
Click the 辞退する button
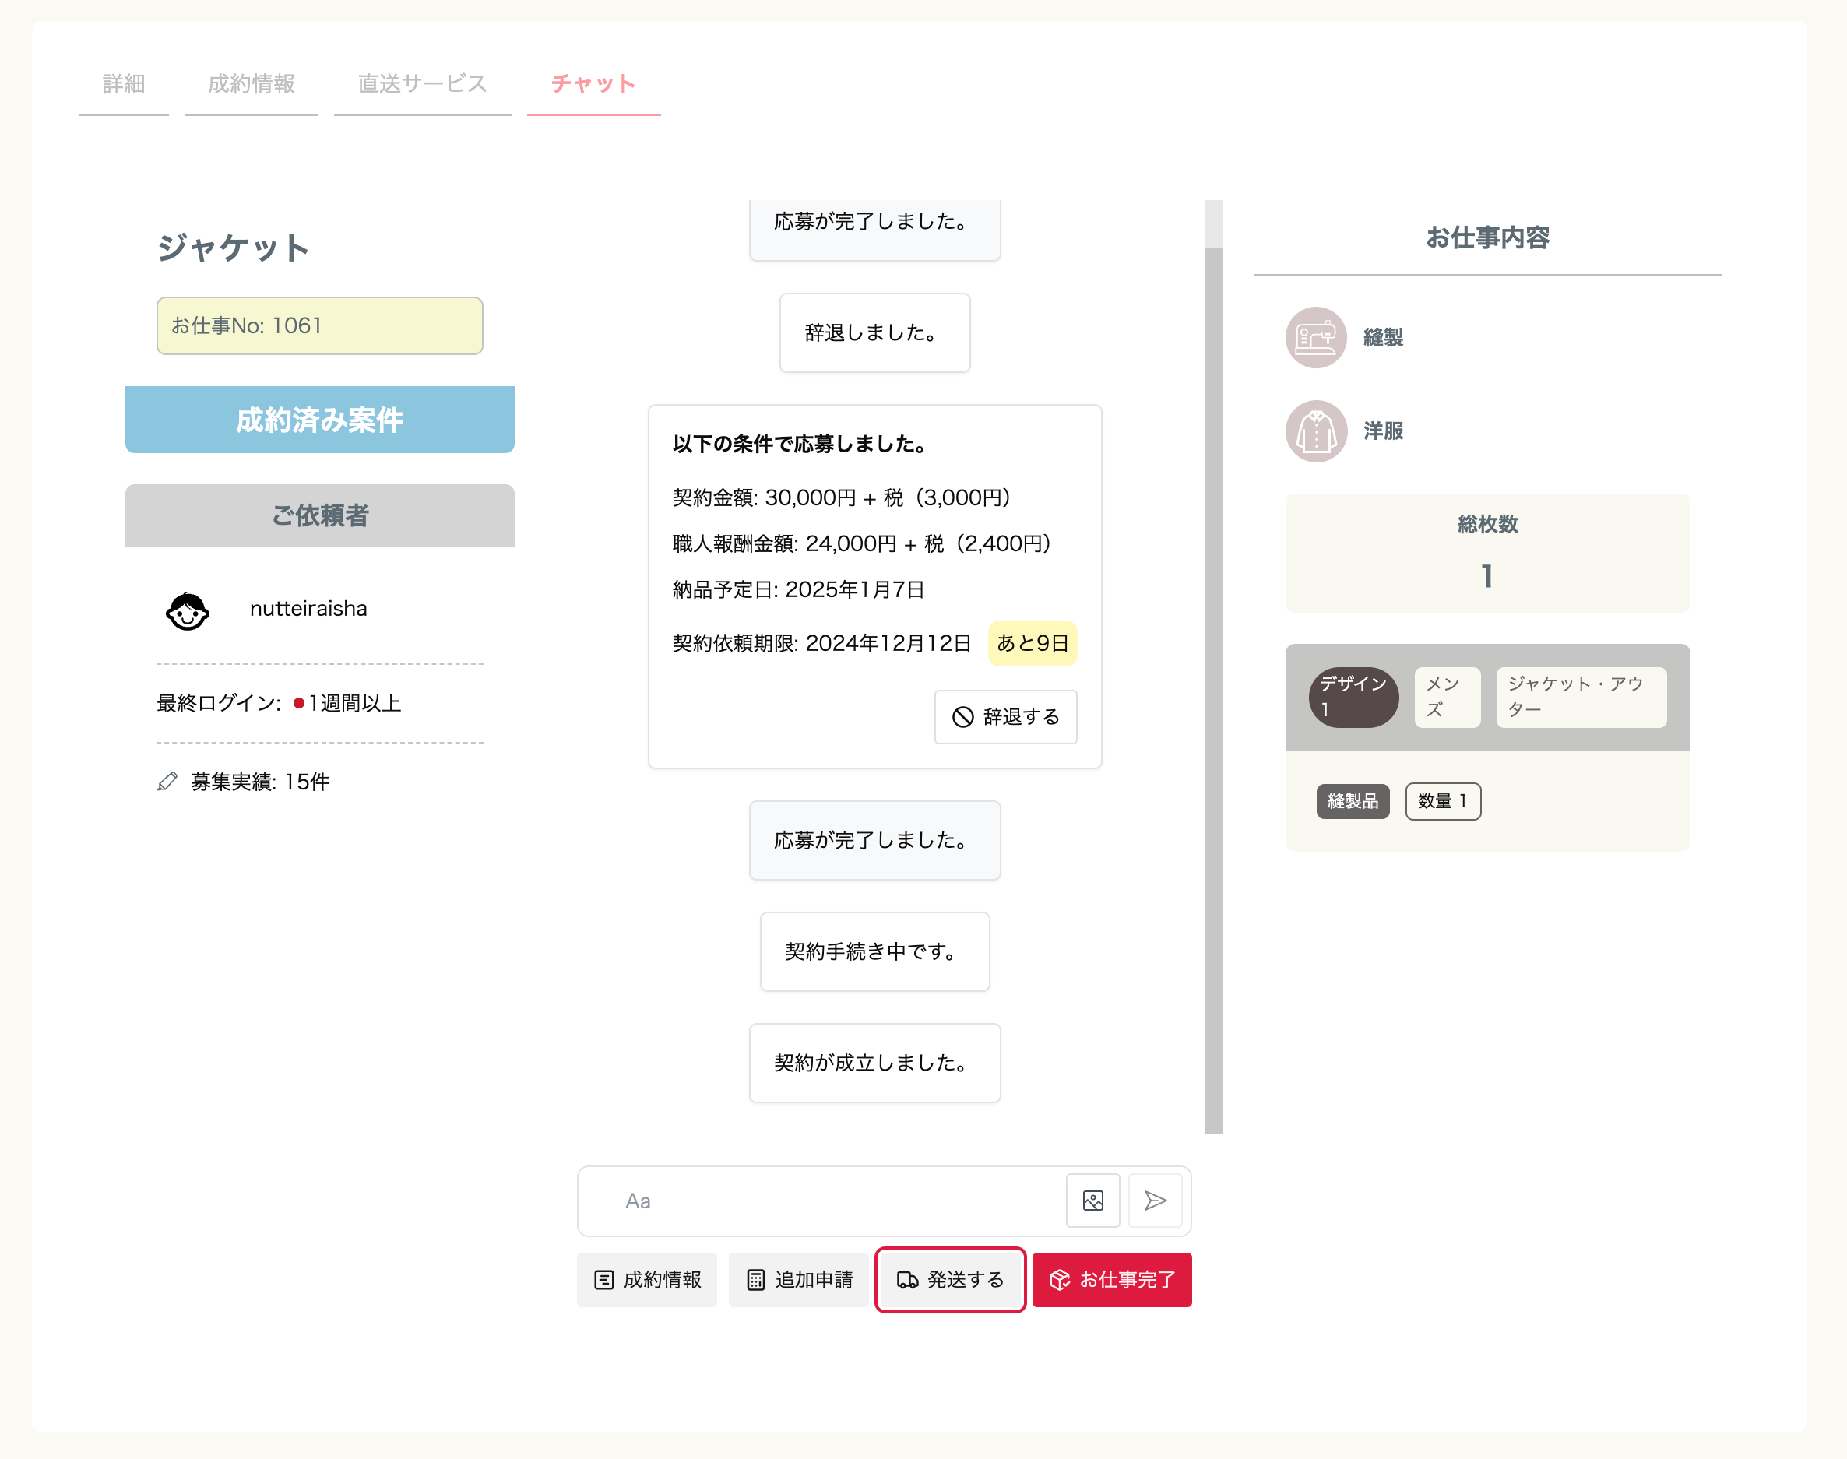(1005, 717)
